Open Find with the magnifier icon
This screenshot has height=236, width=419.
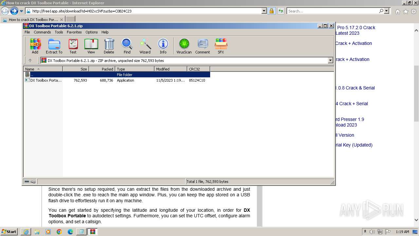click(127, 46)
